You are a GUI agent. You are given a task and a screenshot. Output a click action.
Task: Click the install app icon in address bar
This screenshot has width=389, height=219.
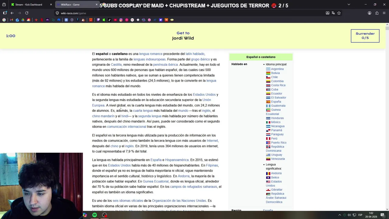click(x=327, y=13)
